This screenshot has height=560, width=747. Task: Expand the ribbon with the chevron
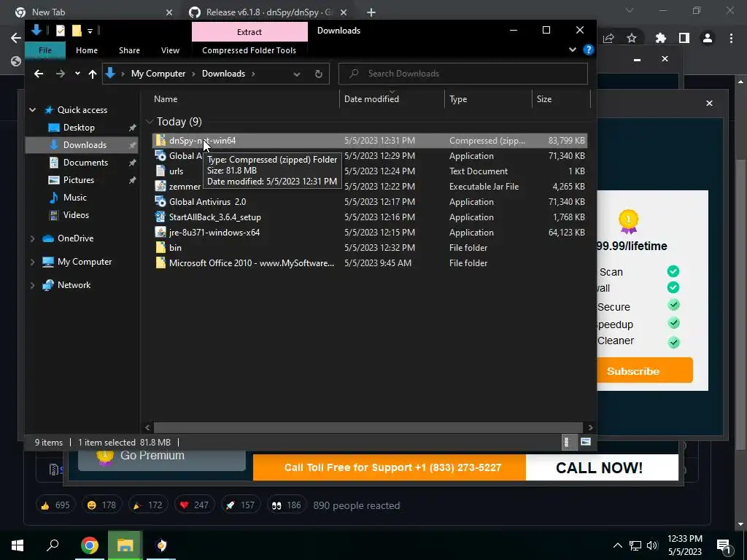click(572, 50)
